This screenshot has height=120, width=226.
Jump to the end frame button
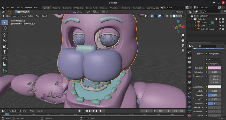click(103, 111)
